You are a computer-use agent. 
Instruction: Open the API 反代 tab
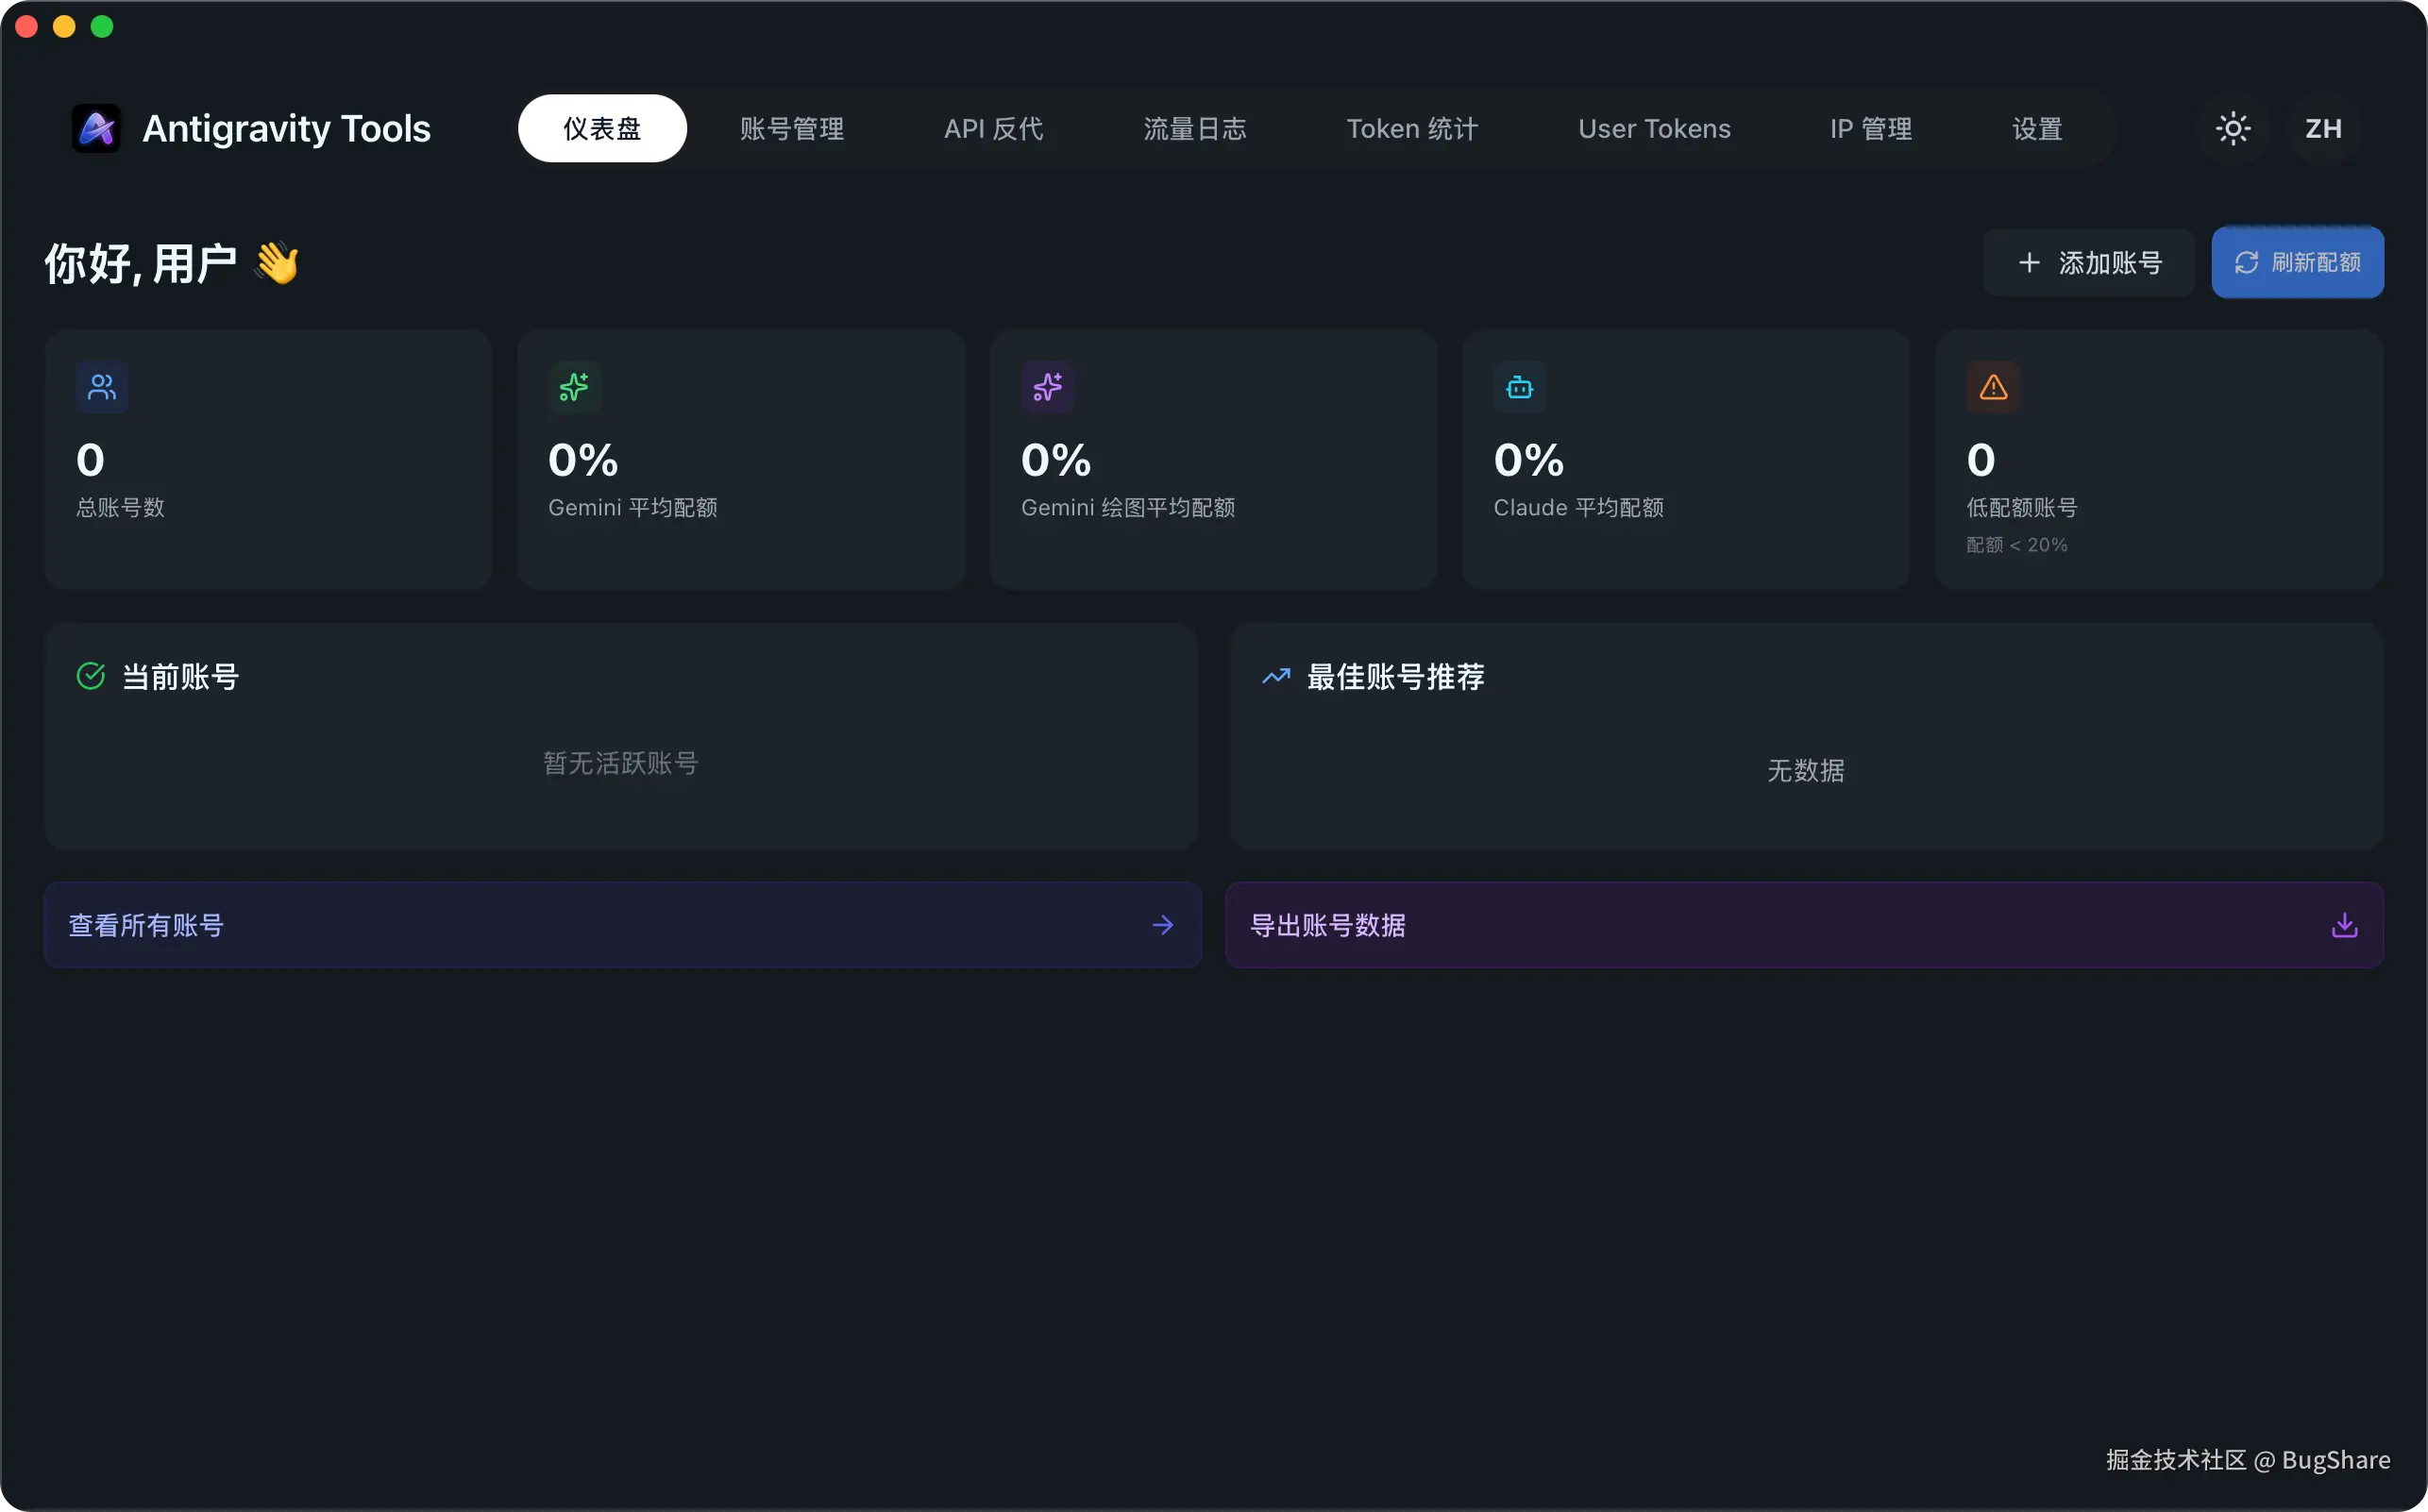993,128
